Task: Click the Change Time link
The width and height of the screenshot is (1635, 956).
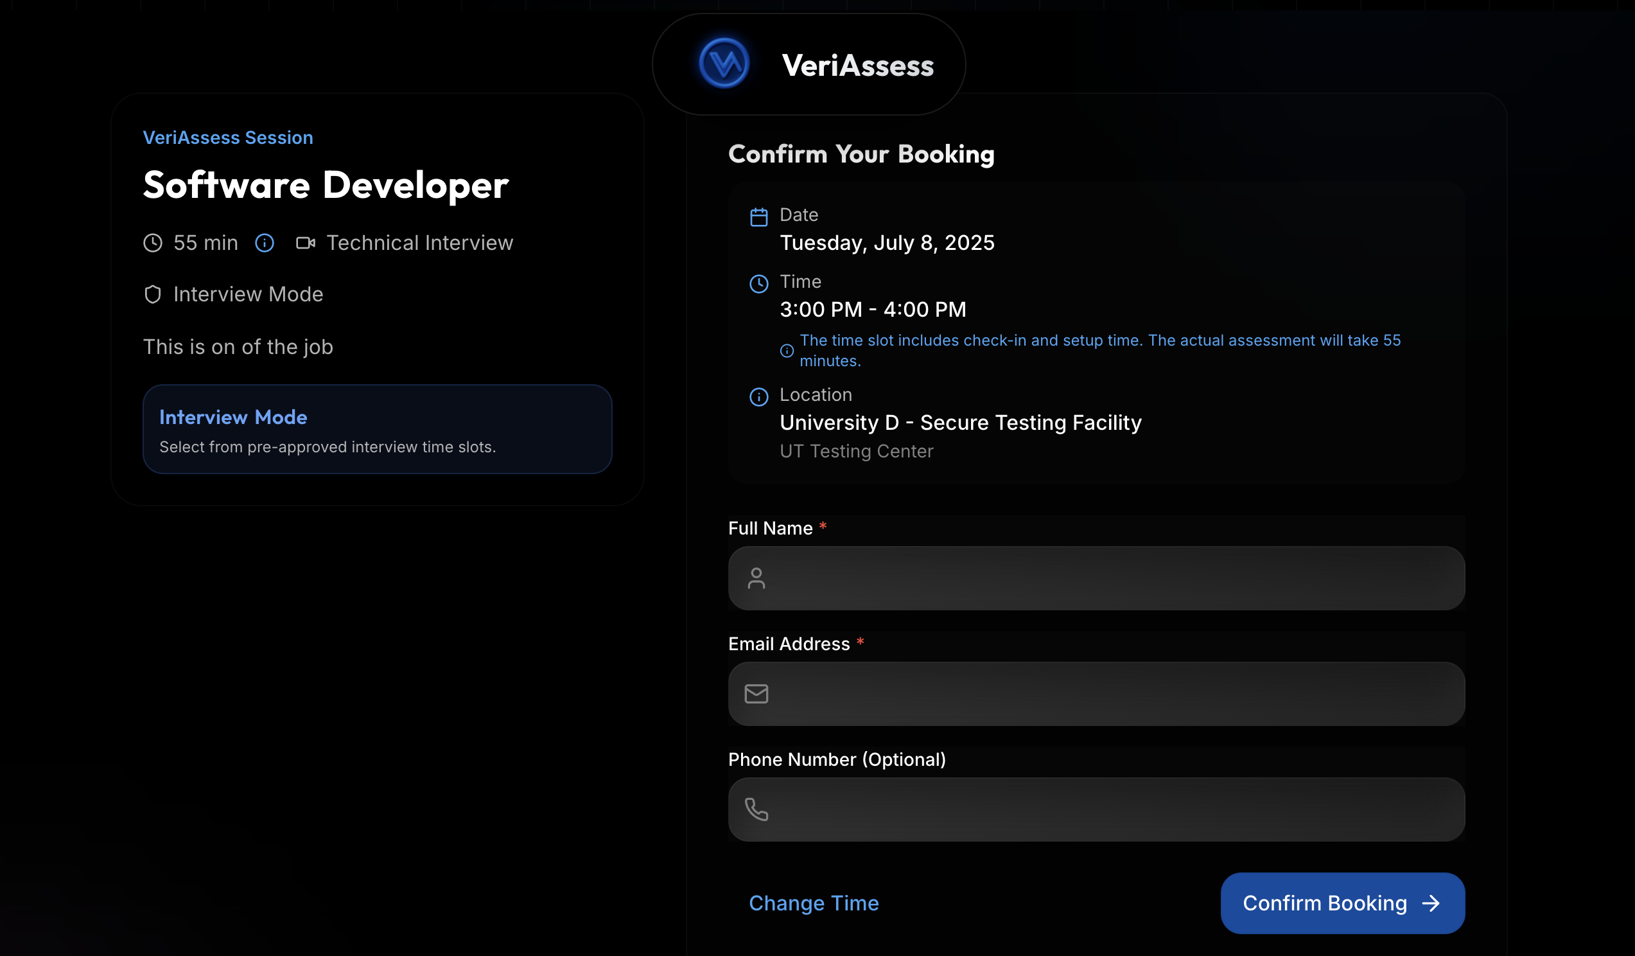Action: 814,903
